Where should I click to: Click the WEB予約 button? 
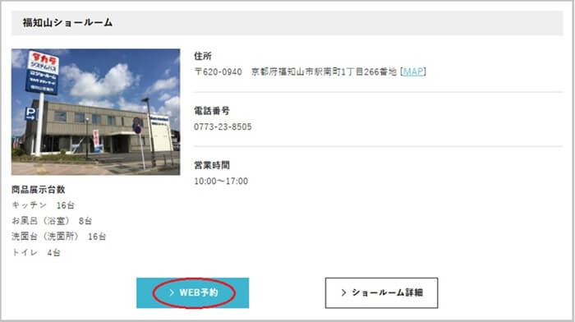[192, 292]
